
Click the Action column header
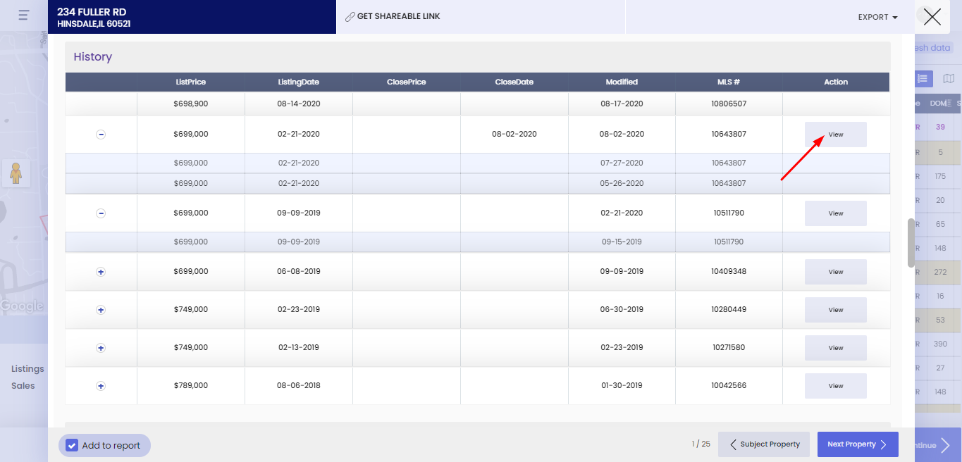coord(836,82)
